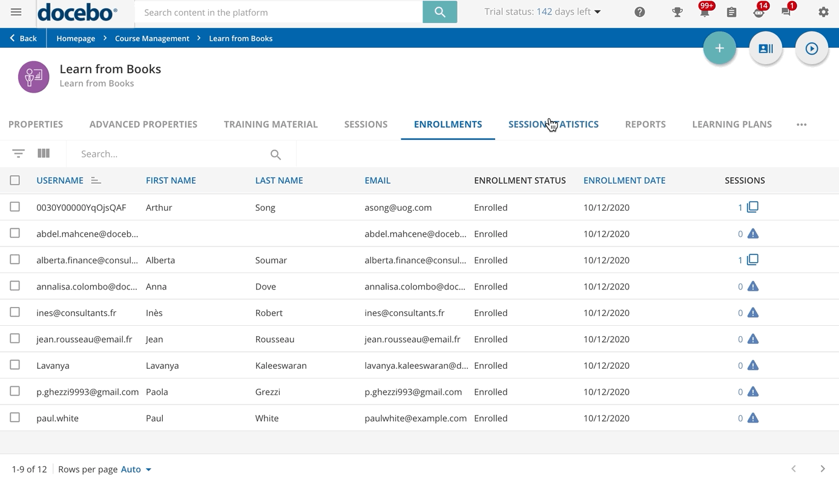Switch to the Sessions tab
This screenshot has height=479, width=839.
point(366,125)
